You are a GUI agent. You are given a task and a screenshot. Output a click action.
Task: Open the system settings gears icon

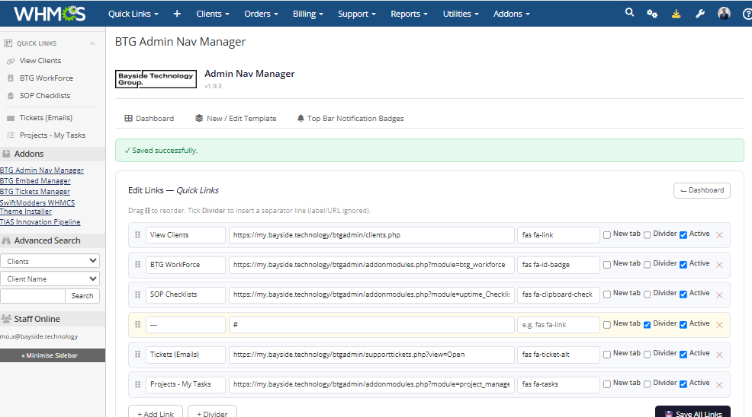coord(652,14)
